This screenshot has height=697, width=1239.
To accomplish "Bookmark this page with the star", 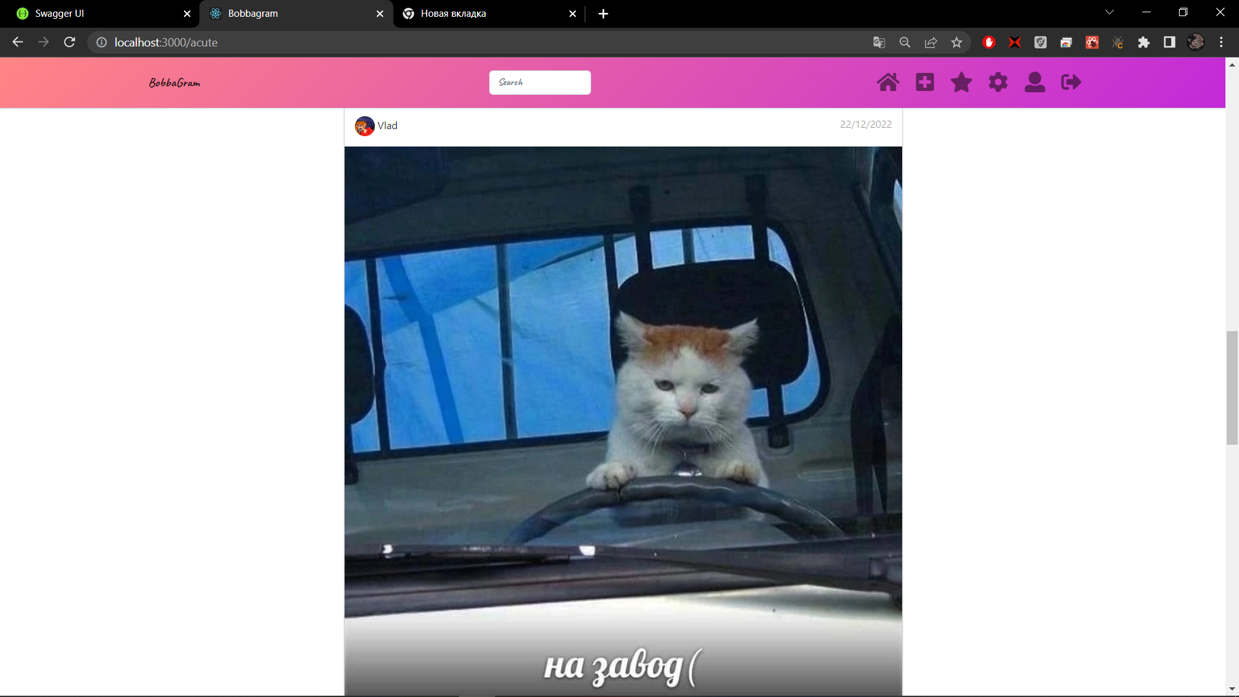I will (956, 43).
